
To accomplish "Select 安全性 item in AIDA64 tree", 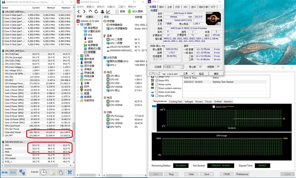I will coord(88,90).
